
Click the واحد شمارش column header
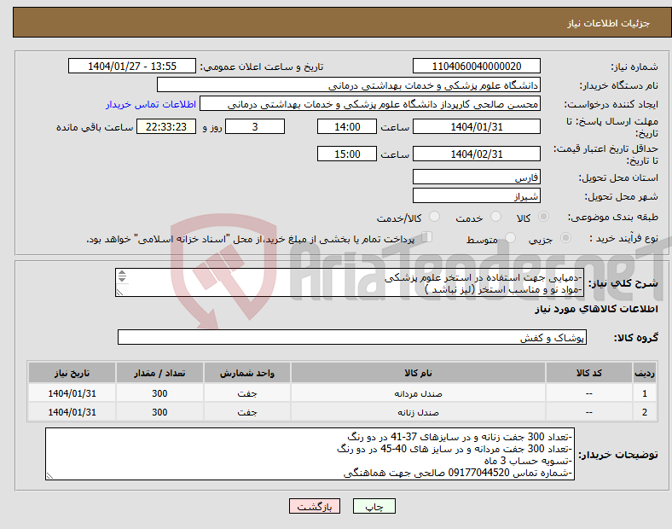[x=246, y=373]
